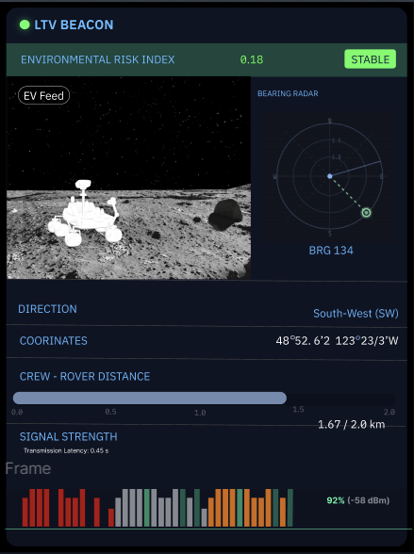
Task: Click the STABLE status badge
Action: pos(371,59)
